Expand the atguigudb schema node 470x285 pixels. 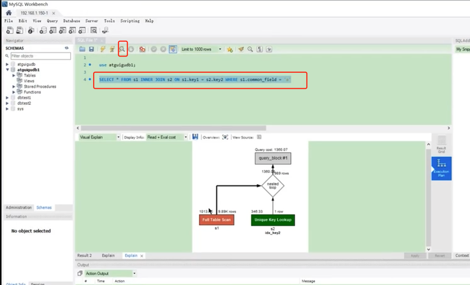pyautogui.click(x=7, y=64)
